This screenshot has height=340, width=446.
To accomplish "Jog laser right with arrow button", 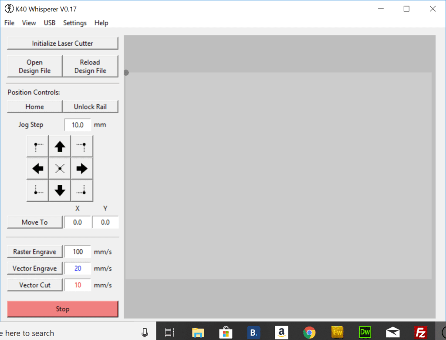I will 82,168.
